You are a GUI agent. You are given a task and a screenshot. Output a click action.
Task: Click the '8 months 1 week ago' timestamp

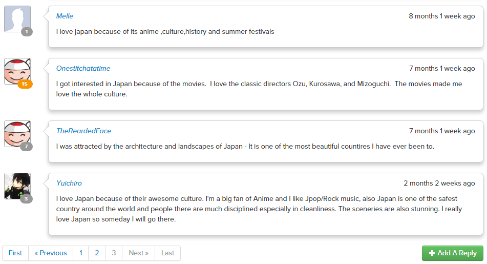[x=441, y=16]
